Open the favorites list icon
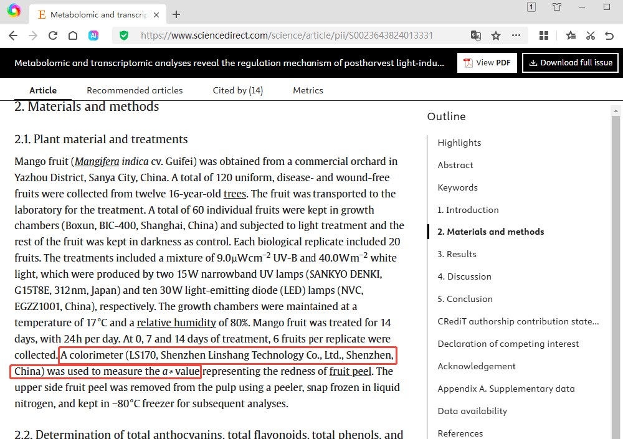This screenshot has height=439, width=623. [571, 35]
